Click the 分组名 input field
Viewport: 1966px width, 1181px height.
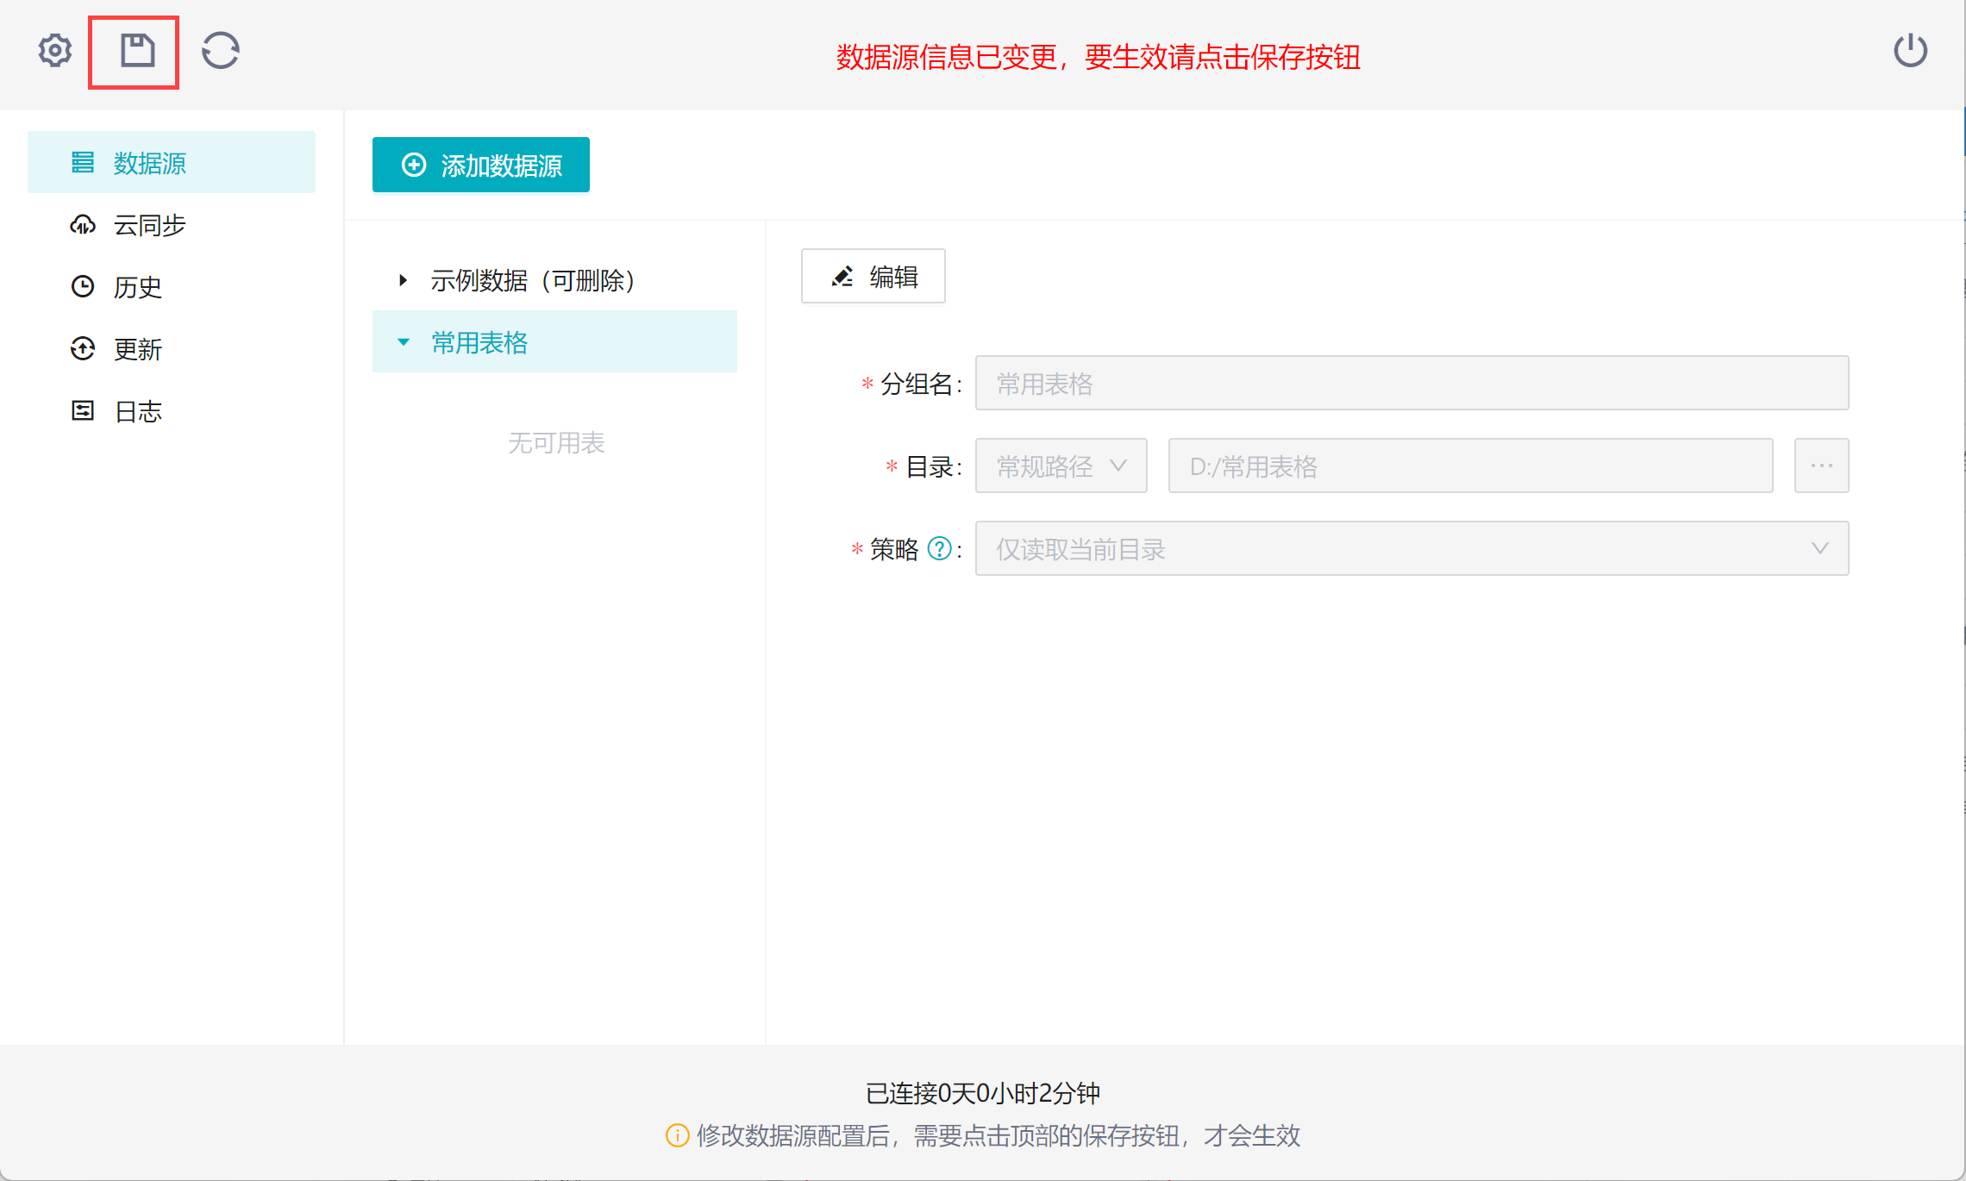point(1411,384)
